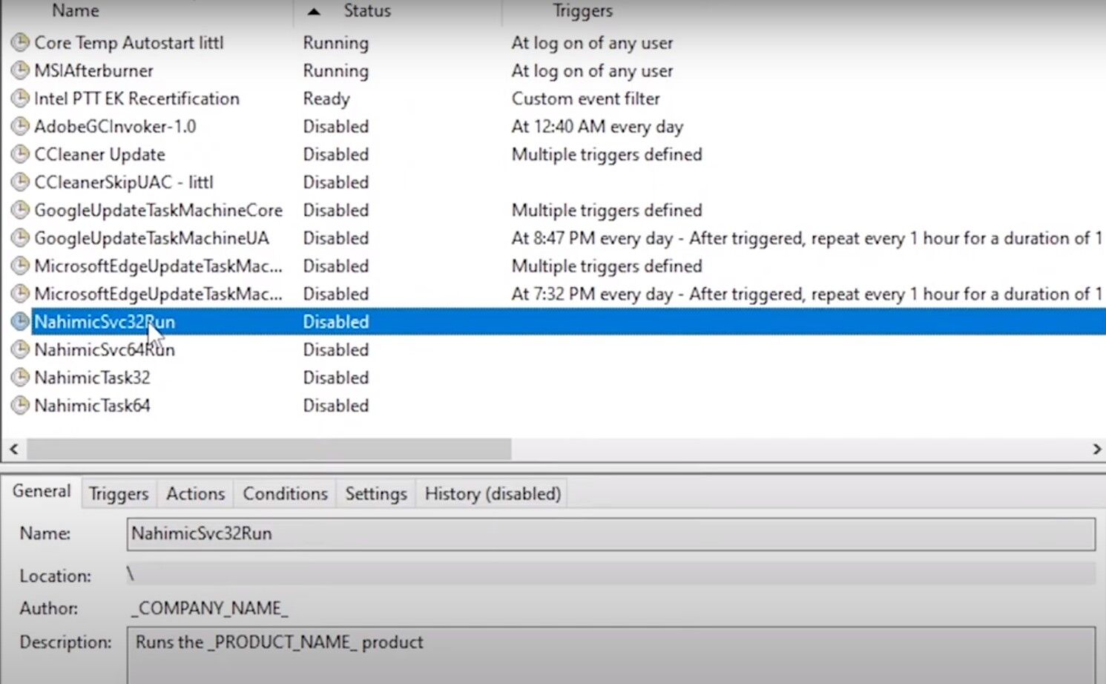Open the Conditions tab

pos(285,494)
